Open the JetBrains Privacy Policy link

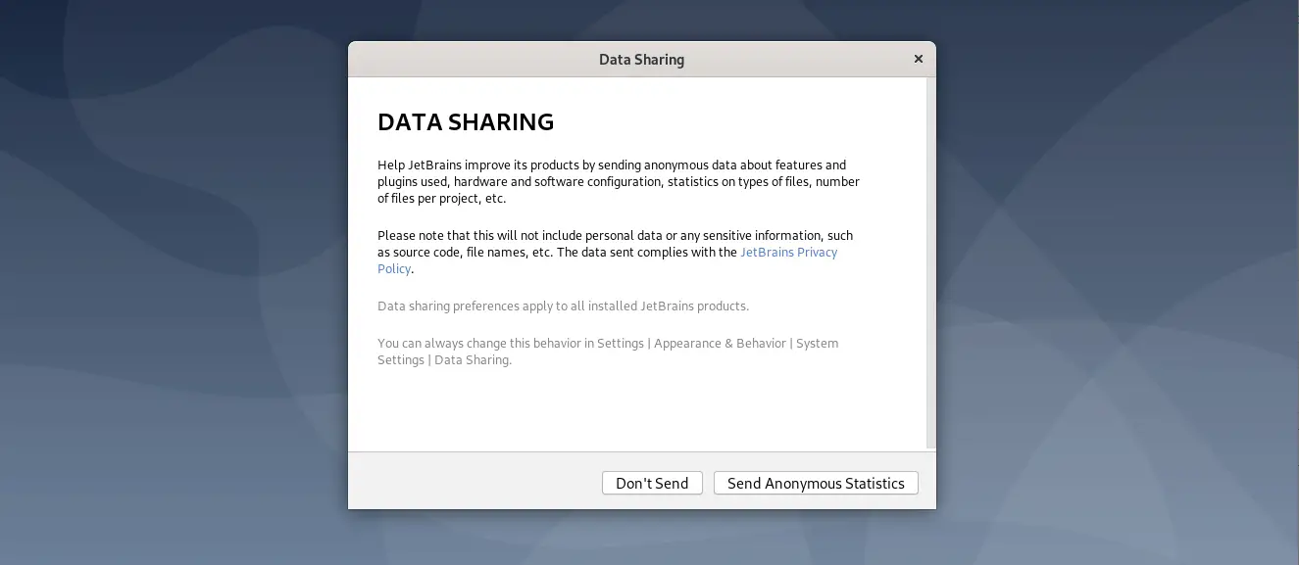(x=788, y=252)
